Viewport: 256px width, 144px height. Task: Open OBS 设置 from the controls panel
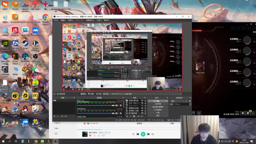(158, 113)
